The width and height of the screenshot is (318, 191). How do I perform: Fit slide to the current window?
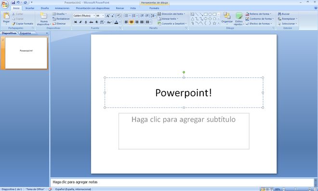(315, 189)
